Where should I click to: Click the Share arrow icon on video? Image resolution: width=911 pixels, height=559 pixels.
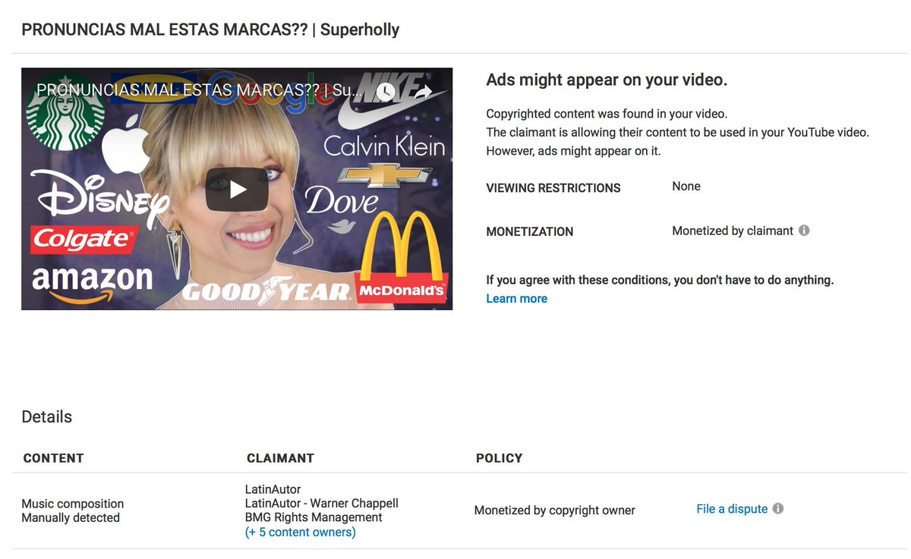(x=423, y=92)
